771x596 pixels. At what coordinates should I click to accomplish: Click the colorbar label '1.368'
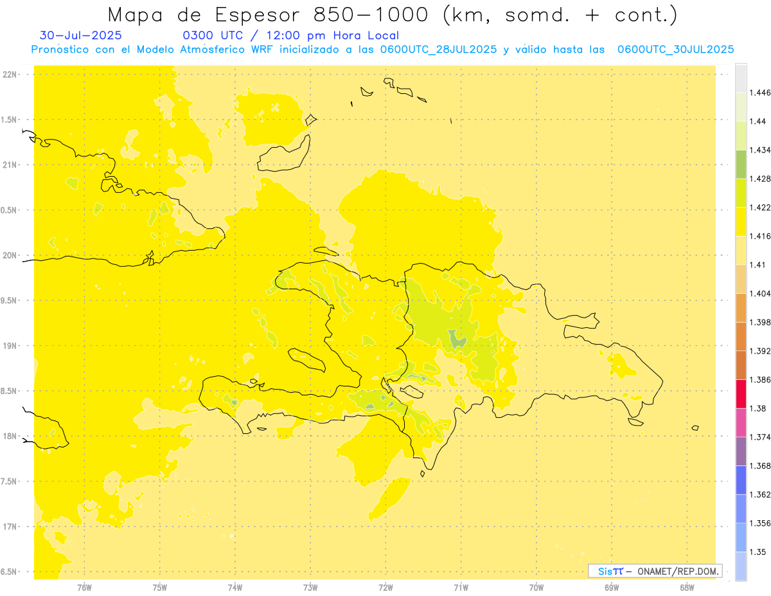point(760,465)
